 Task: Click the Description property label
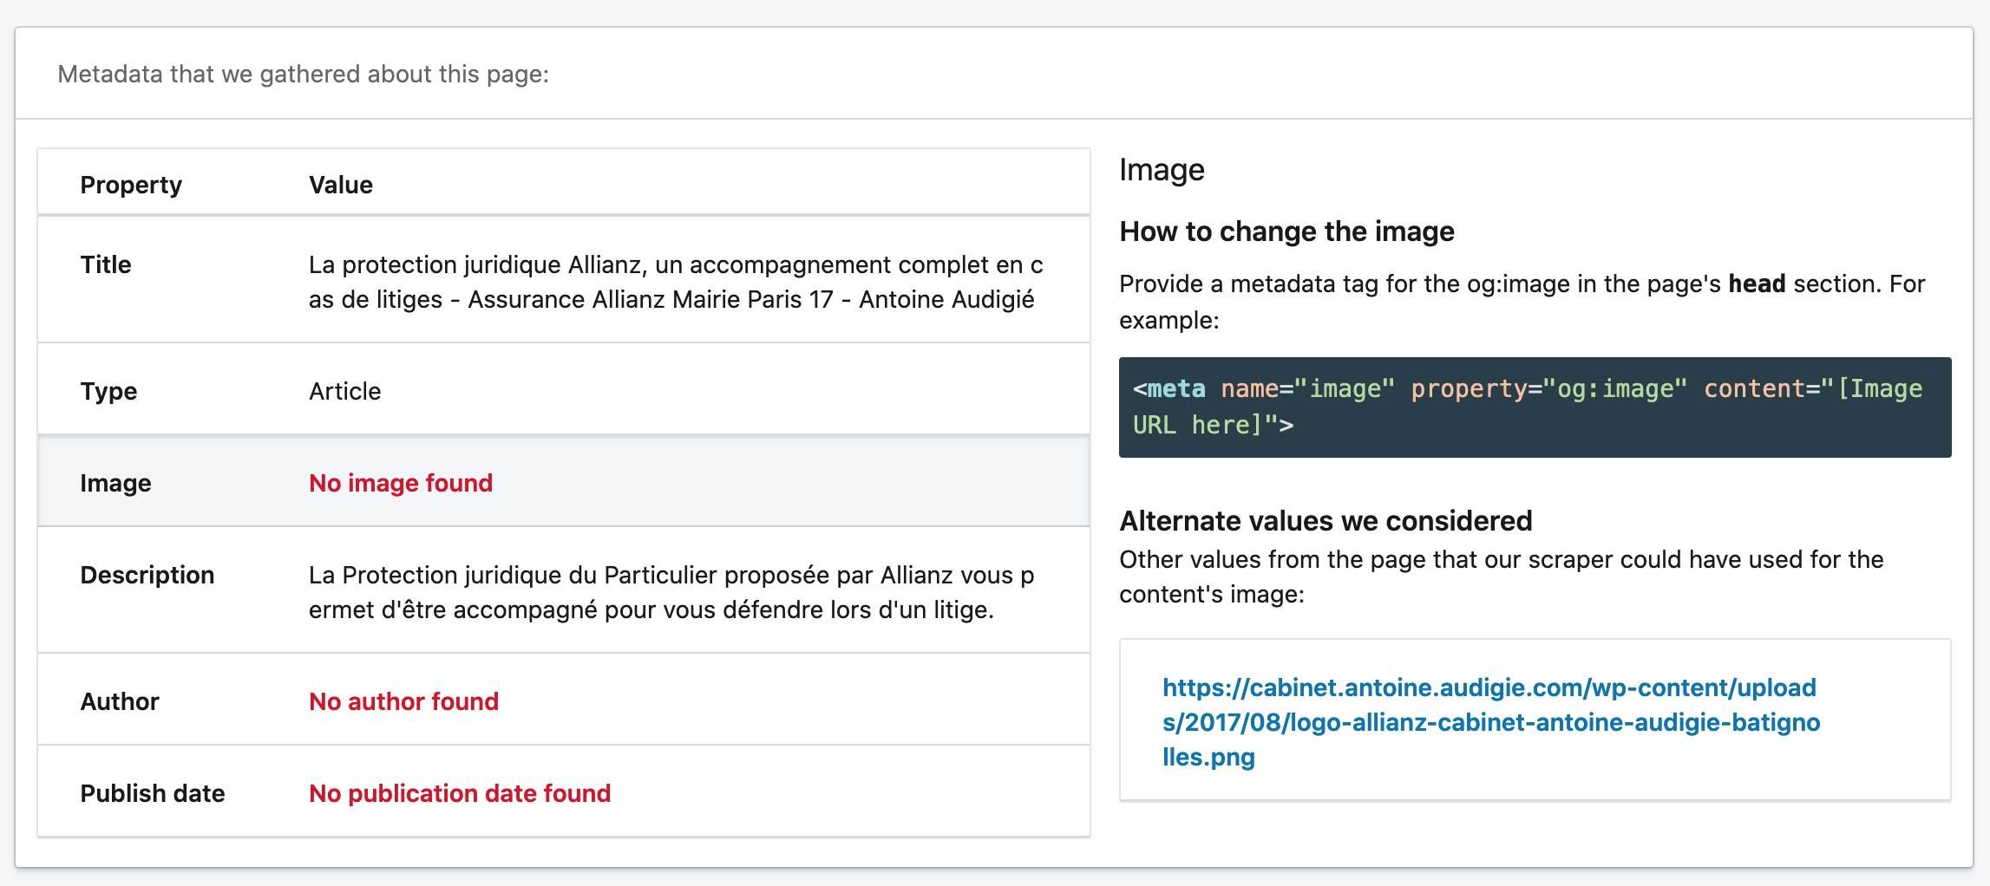click(x=147, y=575)
